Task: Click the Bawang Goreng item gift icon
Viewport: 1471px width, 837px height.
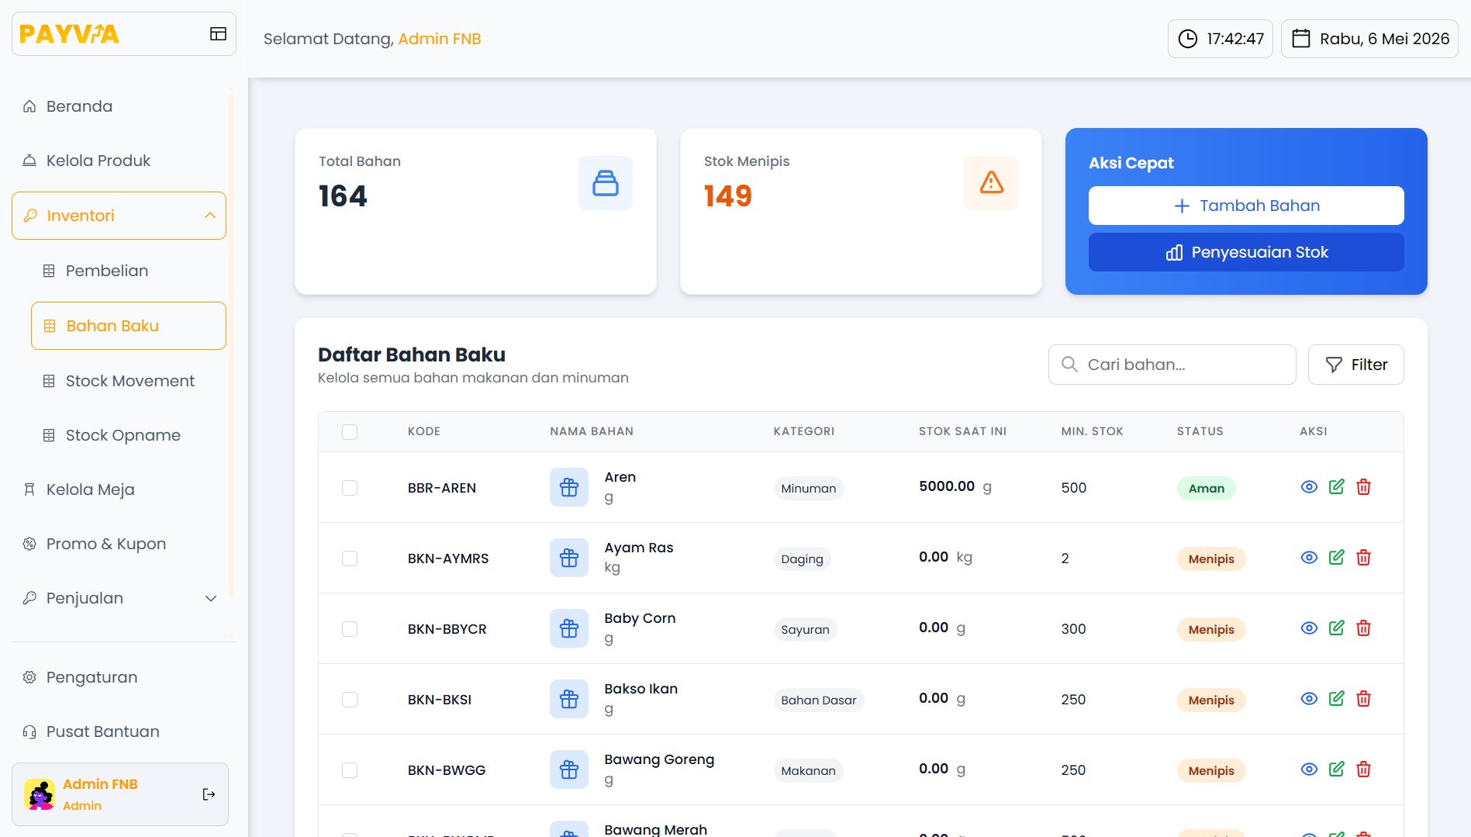Action: [569, 770]
